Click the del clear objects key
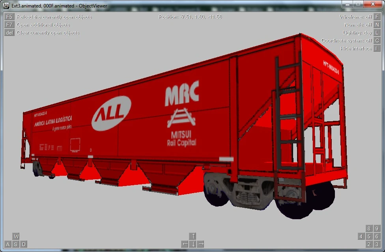The image size is (385, 252). point(9,32)
